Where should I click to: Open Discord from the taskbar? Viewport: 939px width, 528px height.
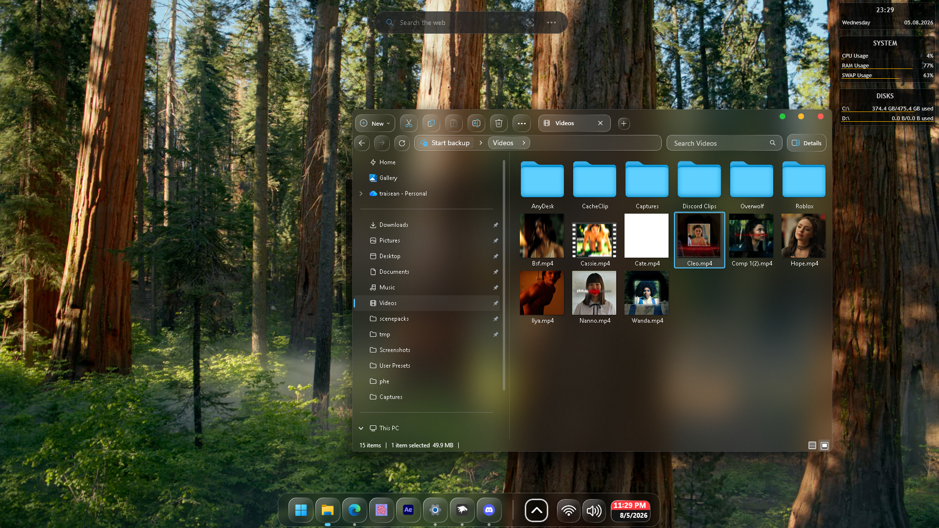coord(489,510)
